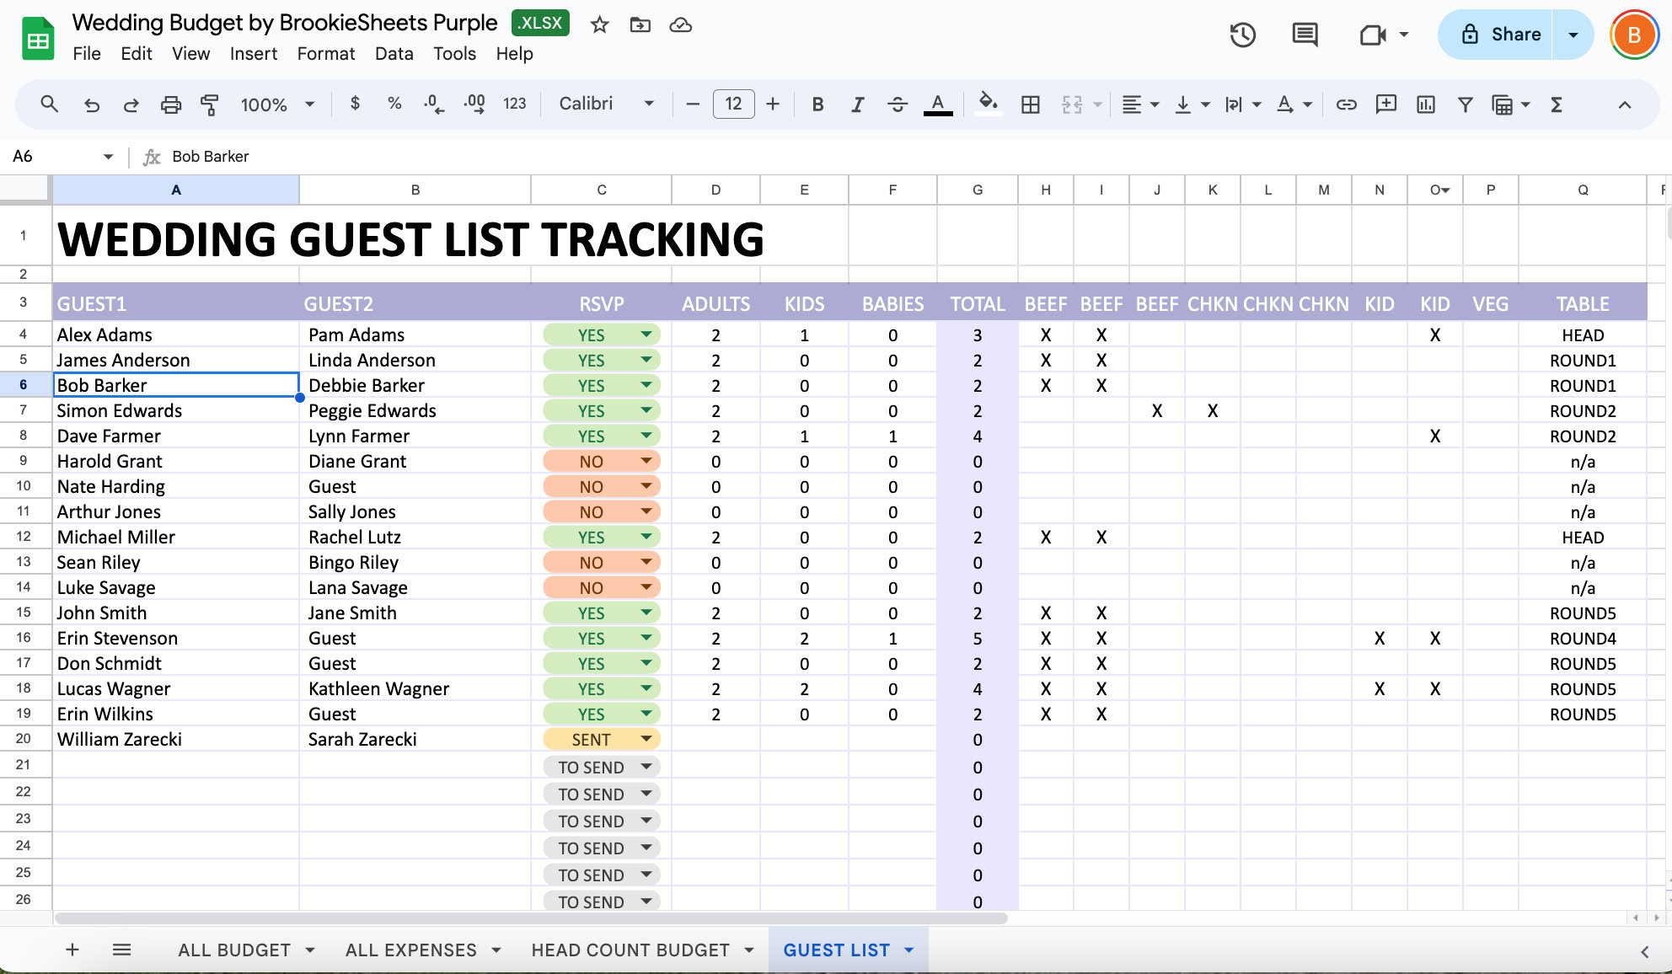Switch to the ALL EXPENSES tab
Viewport: 1672px width, 974px height.
[410, 950]
